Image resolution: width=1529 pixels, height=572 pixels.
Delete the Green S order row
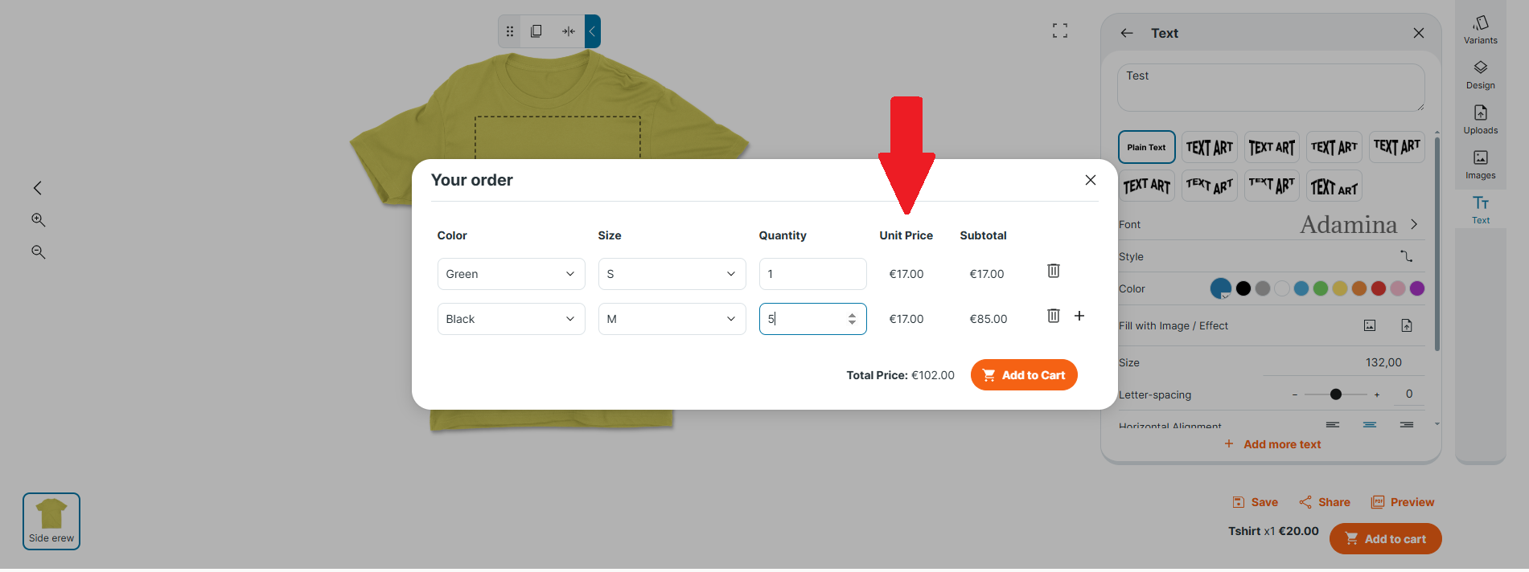coord(1054,271)
